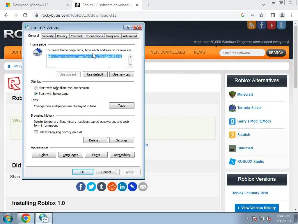Screen dimensions: 298x224
Task: Share via LinkedIn round icon
Action: tap(122, 187)
